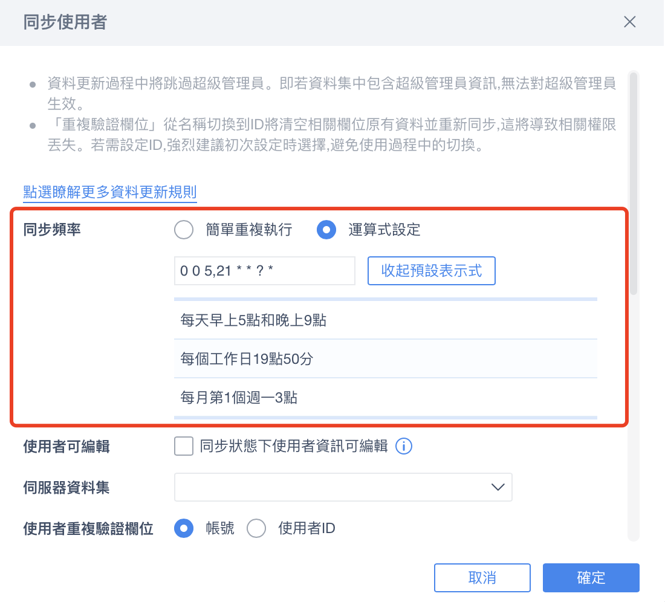Collapse presets with 收起預設表示式 button

431,270
